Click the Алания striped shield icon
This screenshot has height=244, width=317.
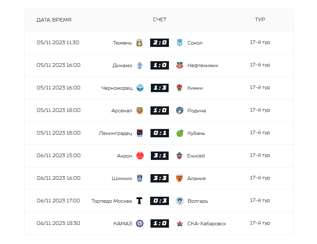coord(179,178)
